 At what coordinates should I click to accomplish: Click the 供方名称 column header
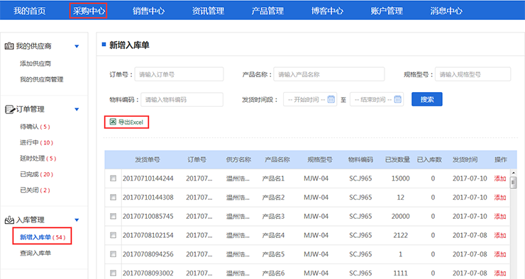pyautogui.click(x=238, y=160)
